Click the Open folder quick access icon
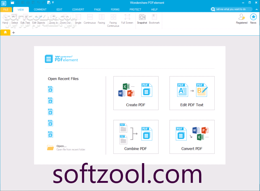 [x=12, y=3]
